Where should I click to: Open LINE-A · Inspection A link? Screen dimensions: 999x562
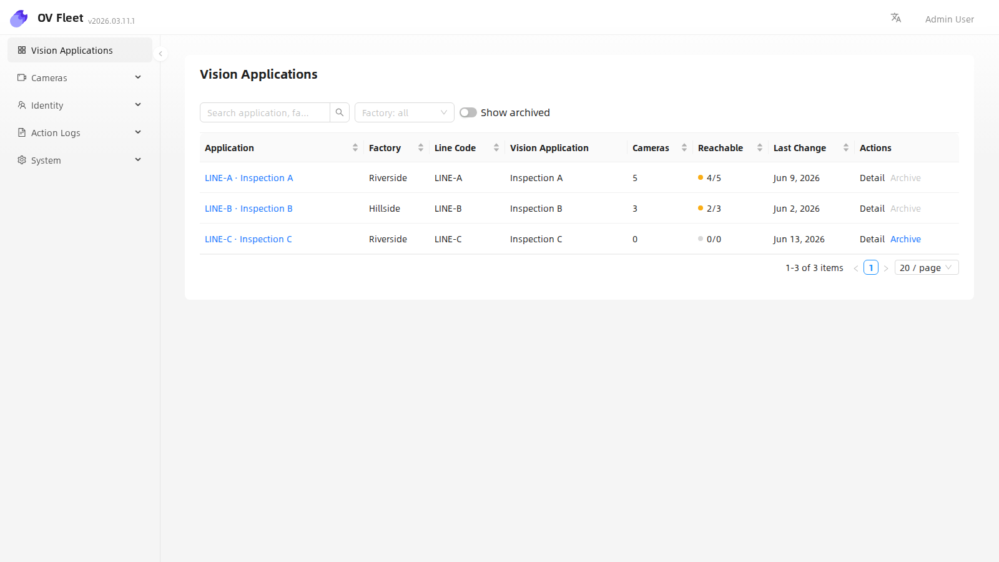(249, 178)
